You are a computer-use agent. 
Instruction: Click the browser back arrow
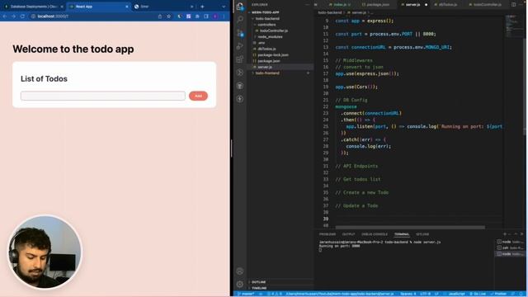coord(5,16)
